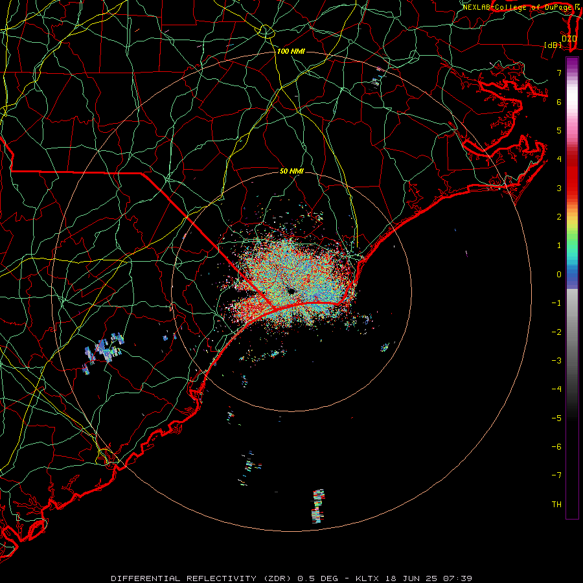The width and height of the screenshot is (583, 583).
Task: Click the 5 dB scale label
Action: point(559,130)
